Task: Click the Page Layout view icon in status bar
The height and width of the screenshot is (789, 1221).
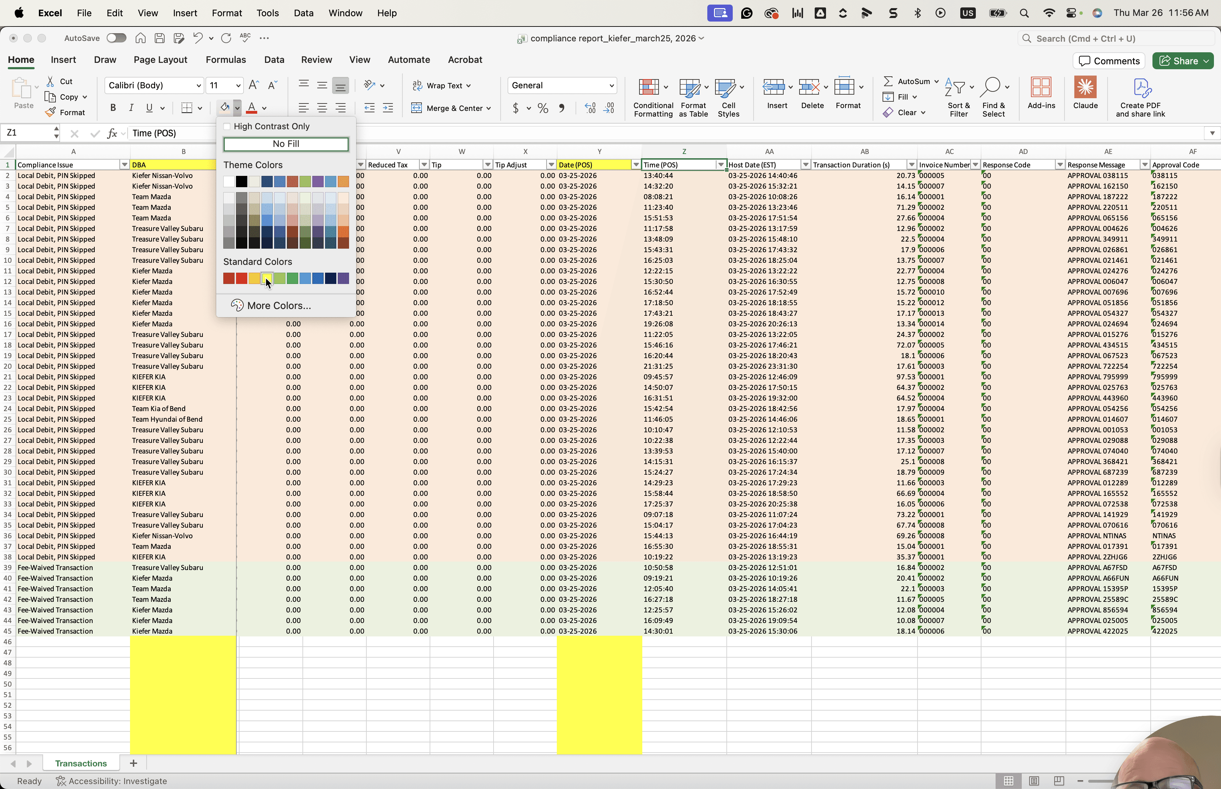Action: pos(1033,781)
